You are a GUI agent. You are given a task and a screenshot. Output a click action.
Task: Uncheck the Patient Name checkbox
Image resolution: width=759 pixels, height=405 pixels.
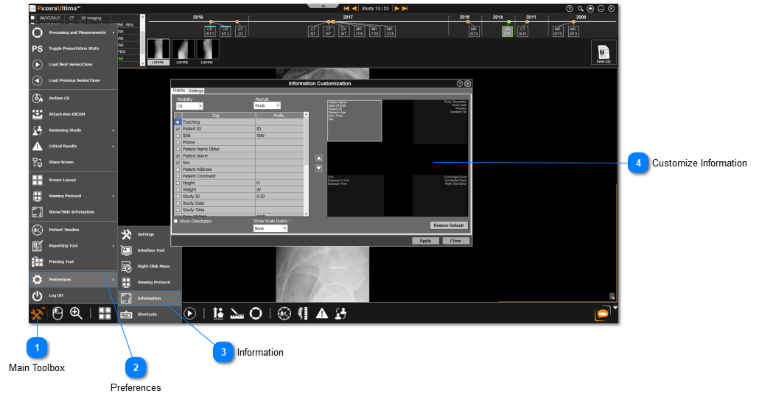coord(178,156)
